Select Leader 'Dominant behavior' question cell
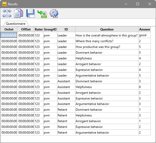Viewport: 156px width, 143px height. (x=107, y=53)
